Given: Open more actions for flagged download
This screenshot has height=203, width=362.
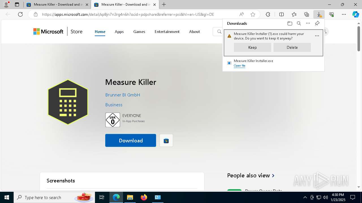Looking at the screenshot, I should point(317,36).
